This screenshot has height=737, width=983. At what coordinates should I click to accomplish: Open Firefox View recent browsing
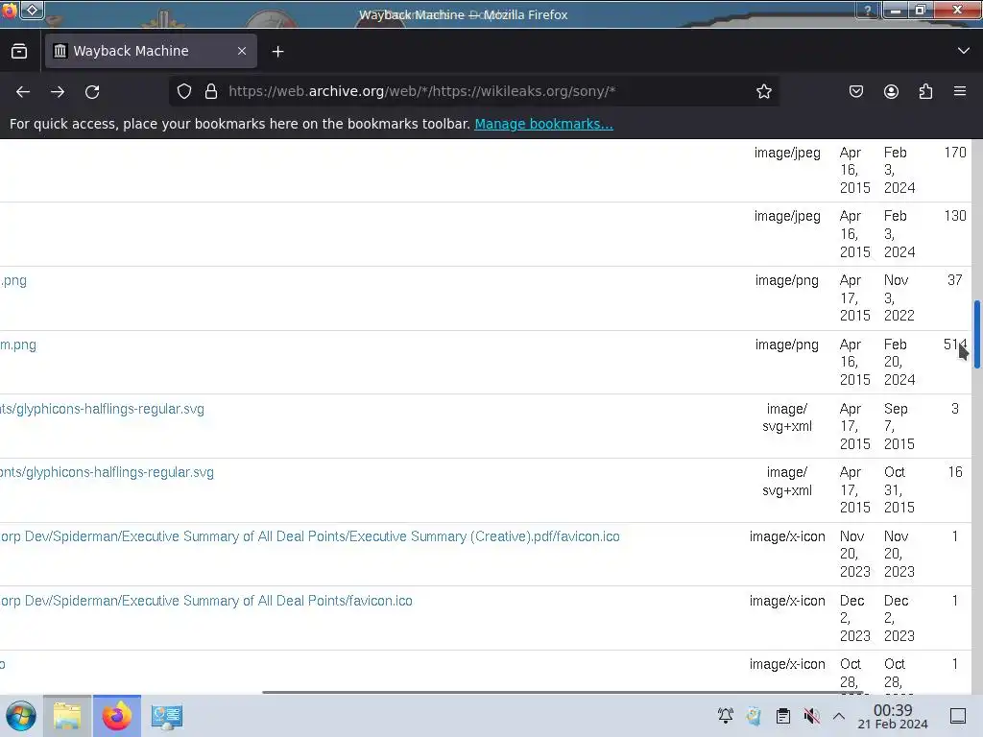(x=19, y=52)
